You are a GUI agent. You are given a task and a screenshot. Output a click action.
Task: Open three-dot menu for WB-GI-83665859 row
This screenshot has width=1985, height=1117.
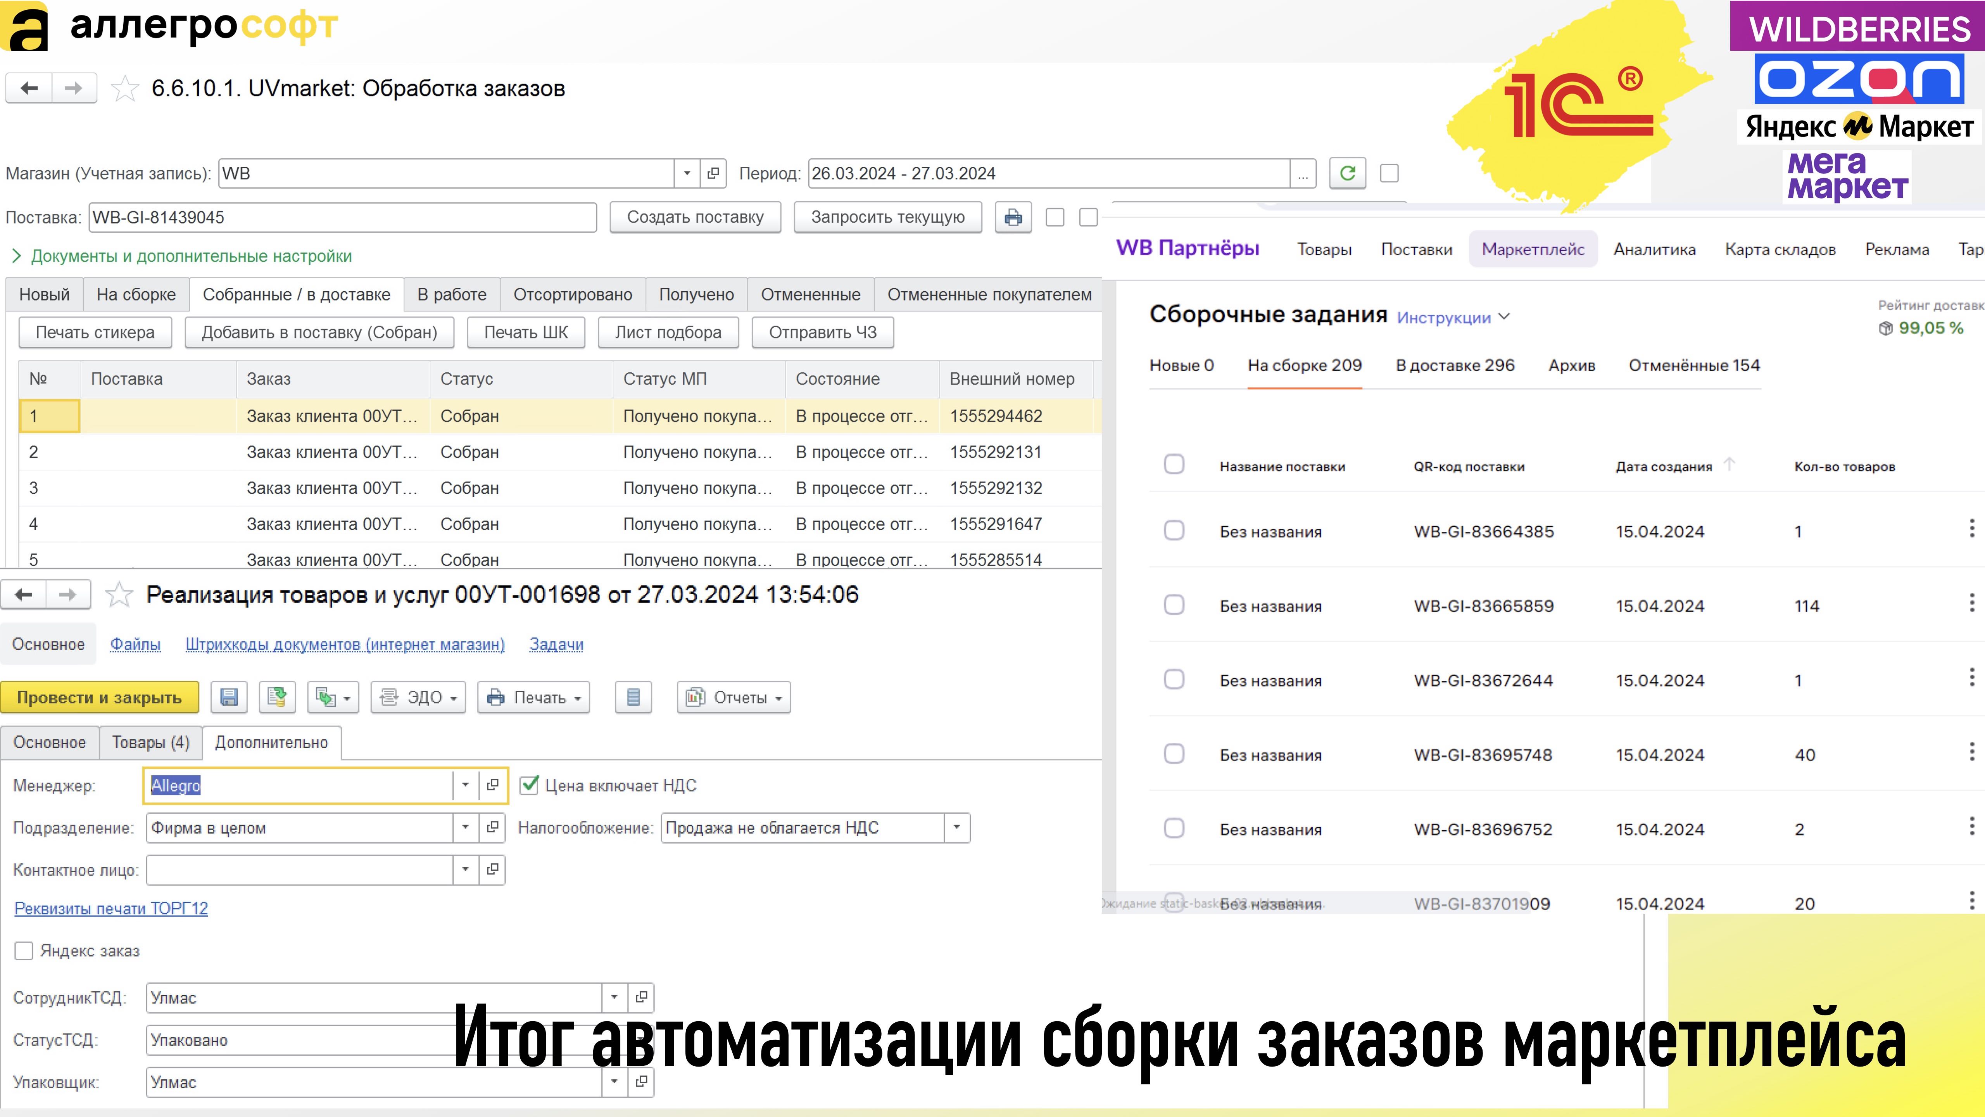(x=1972, y=603)
